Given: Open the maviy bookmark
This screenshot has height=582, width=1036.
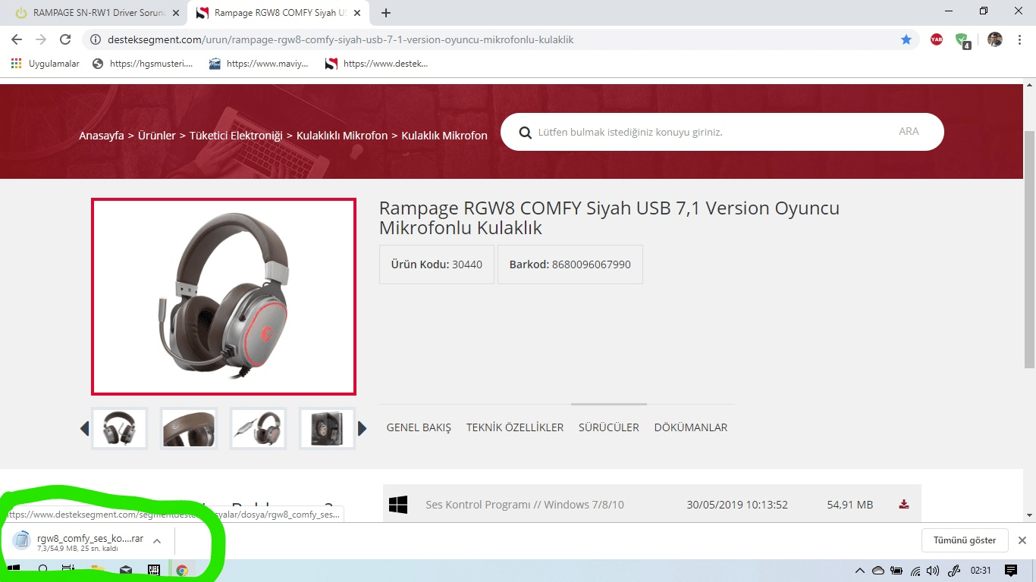Looking at the screenshot, I should coord(259,64).
